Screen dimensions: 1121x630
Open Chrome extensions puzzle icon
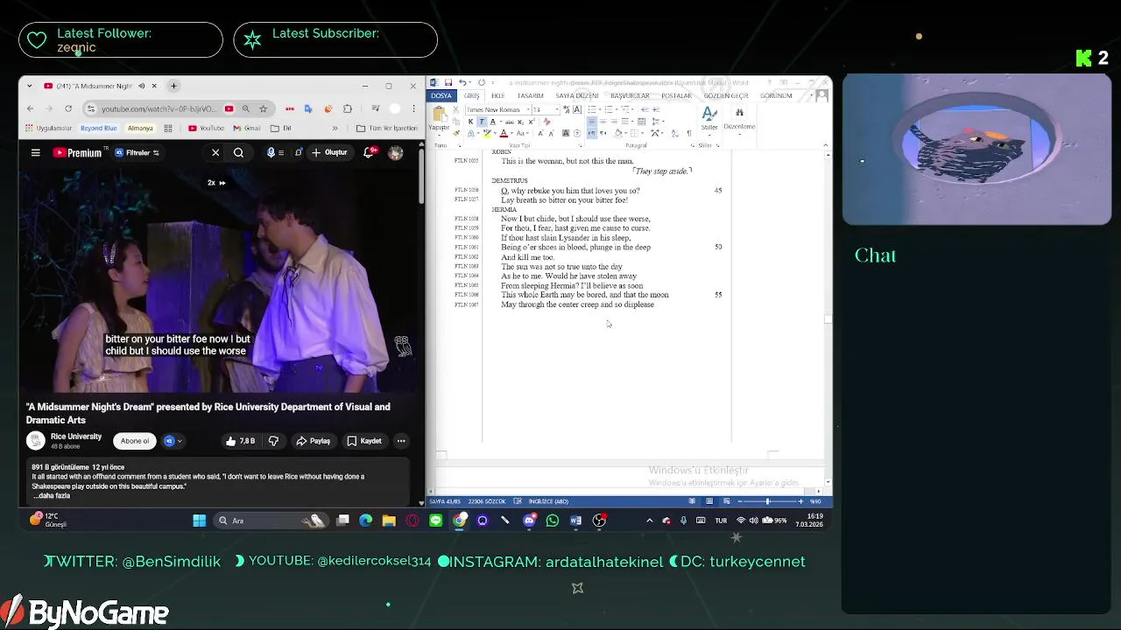(348, 108)
